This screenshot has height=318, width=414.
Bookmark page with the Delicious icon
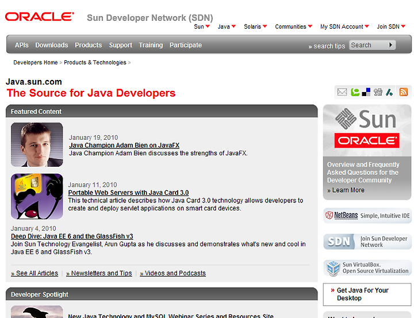(366, 92)
